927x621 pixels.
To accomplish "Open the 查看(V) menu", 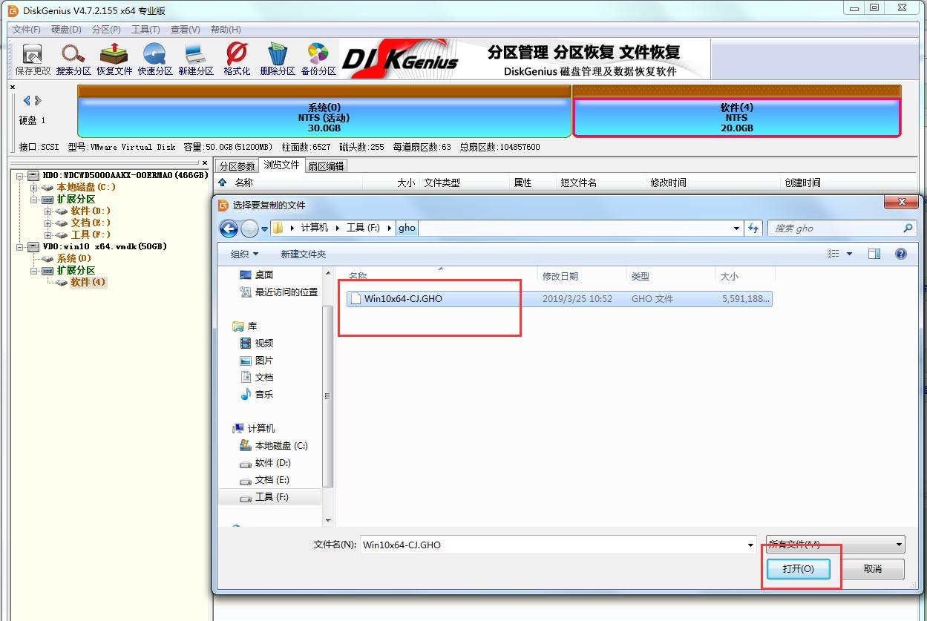I will [x=185, y=30].
